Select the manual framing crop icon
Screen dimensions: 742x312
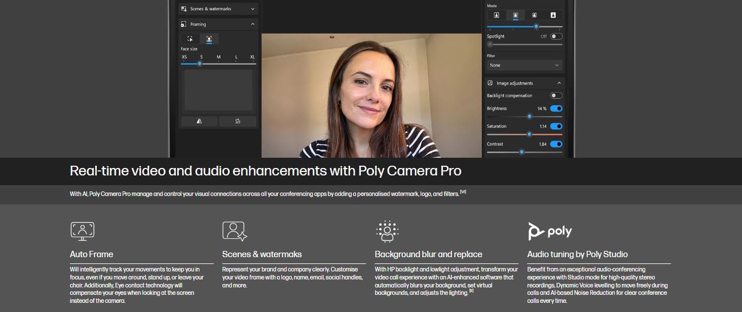click(x=190, y=39)
